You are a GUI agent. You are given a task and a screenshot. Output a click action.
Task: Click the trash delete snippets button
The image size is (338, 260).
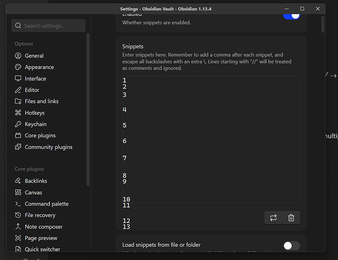coord(291,218)
